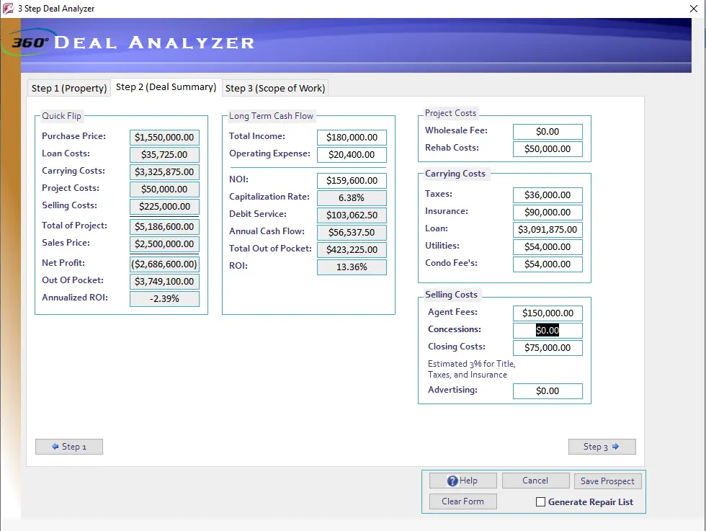The height and width of the screenshot is (531, 706).
Task: Click the app icon in title bar
Action: (9, 9)
